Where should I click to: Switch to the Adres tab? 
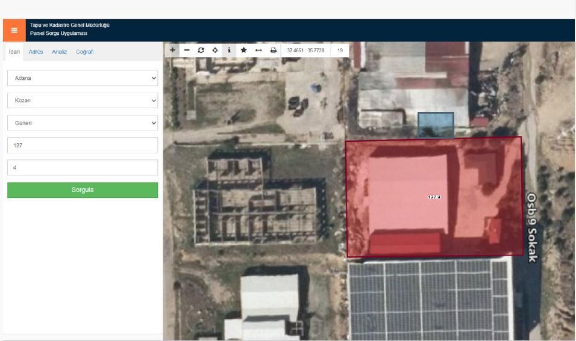click(36, 52)
